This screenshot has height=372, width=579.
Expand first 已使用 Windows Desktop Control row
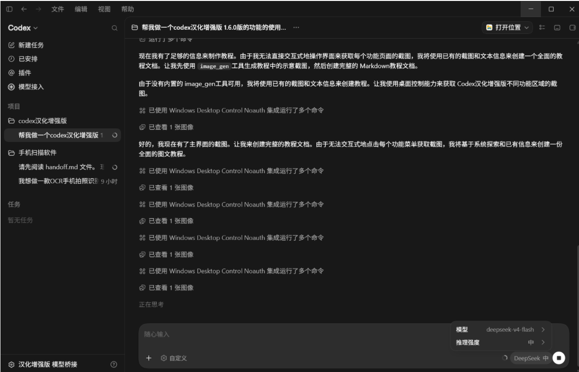pyautogui.click(x=232, y=111)
